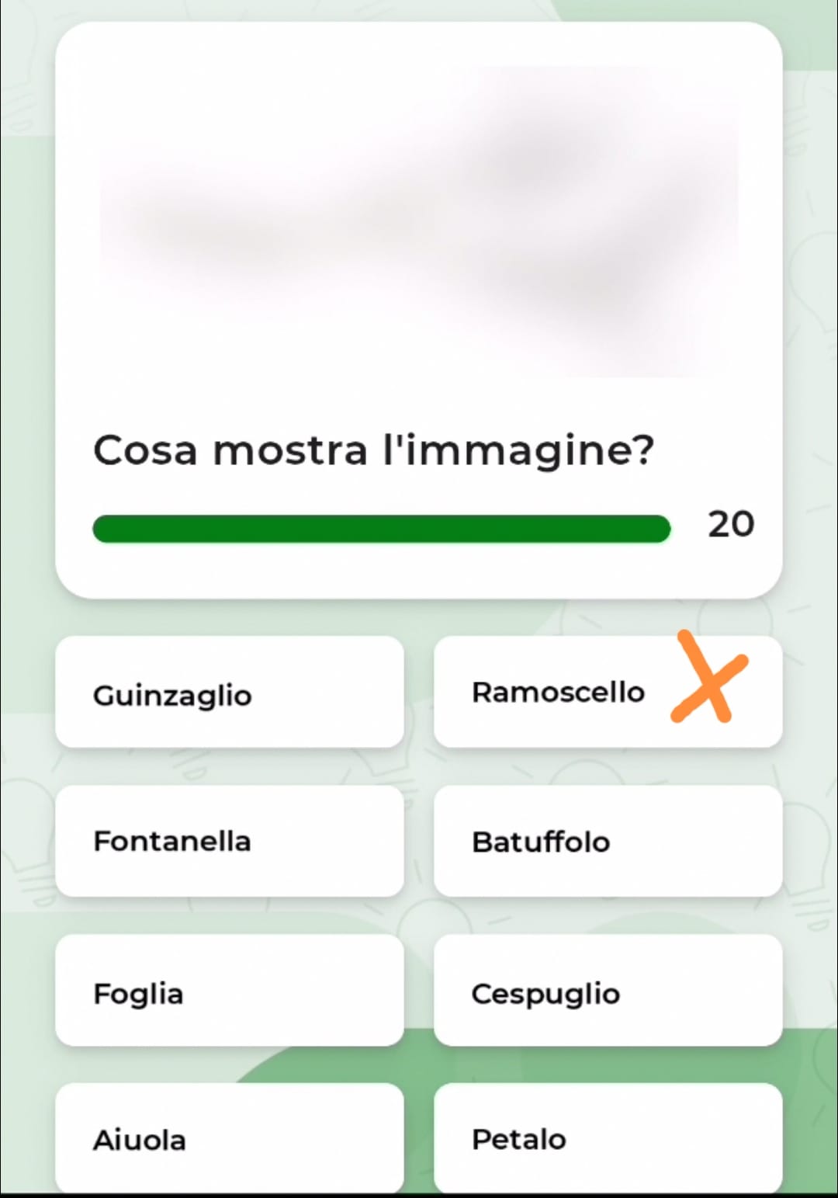This screenshot has height=1198, width=838.
Task: Select Foglia as the answer
Action: [x=229, y=990]
